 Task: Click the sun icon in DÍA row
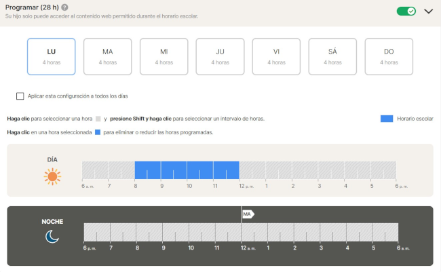click(52, 177)
